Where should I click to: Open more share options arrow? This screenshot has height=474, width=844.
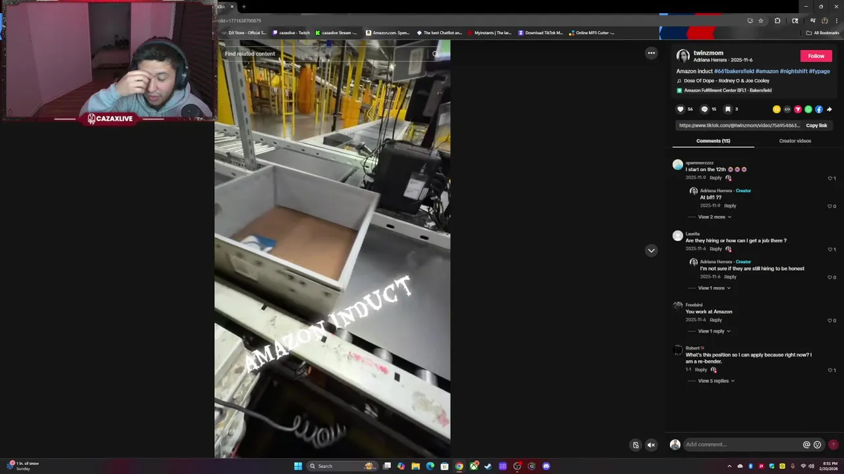(829, 109)
